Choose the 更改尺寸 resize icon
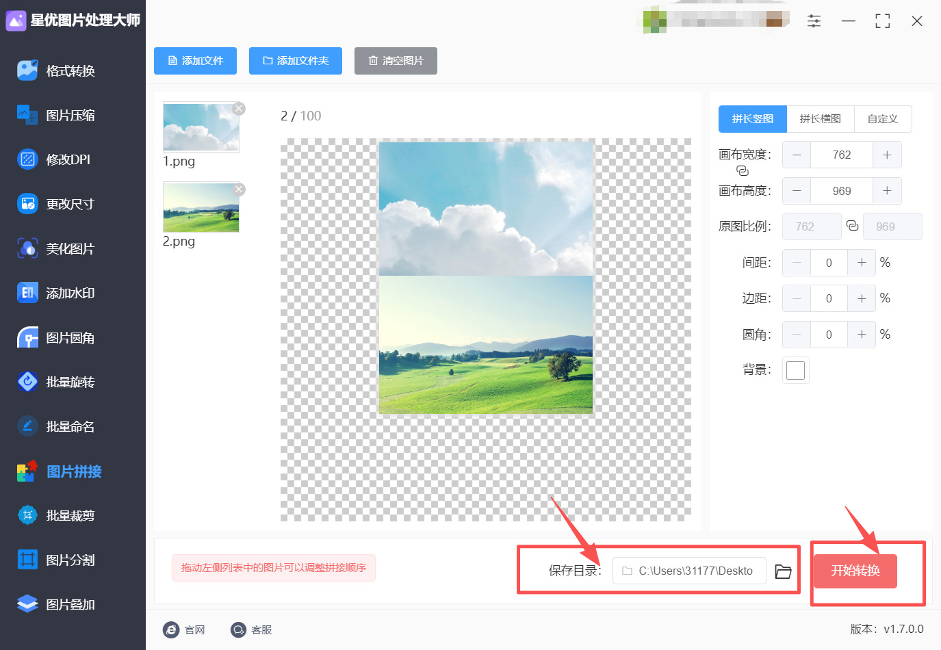941x650 pixels. (27, 204)
